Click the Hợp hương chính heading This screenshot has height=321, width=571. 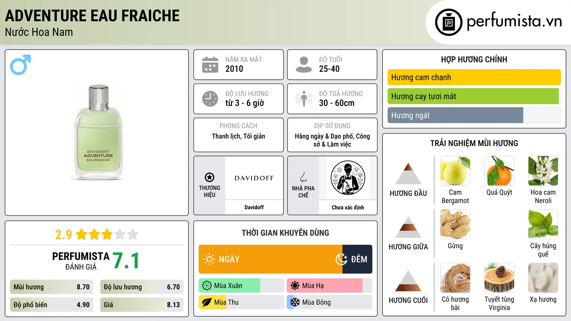pyautogui.click(x=474, y=59)
